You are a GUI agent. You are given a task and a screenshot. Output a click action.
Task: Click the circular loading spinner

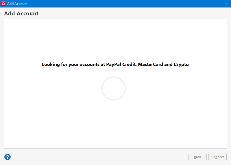pos(114,88)
